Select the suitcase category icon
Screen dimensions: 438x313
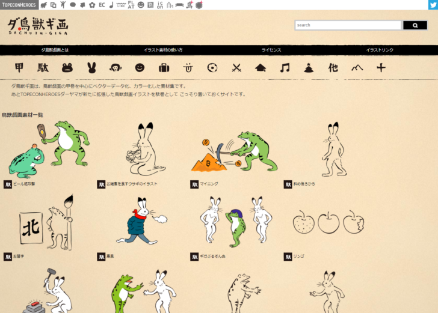[164, 68]
